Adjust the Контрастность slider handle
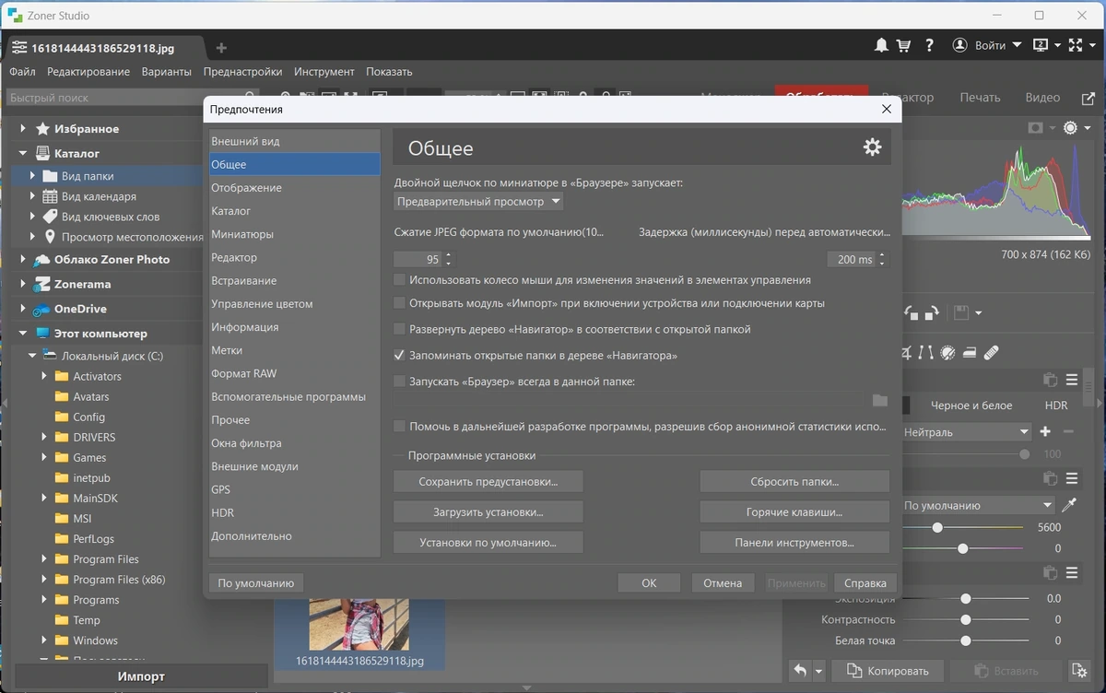The image size is (1106, 693). click(965, 620)
